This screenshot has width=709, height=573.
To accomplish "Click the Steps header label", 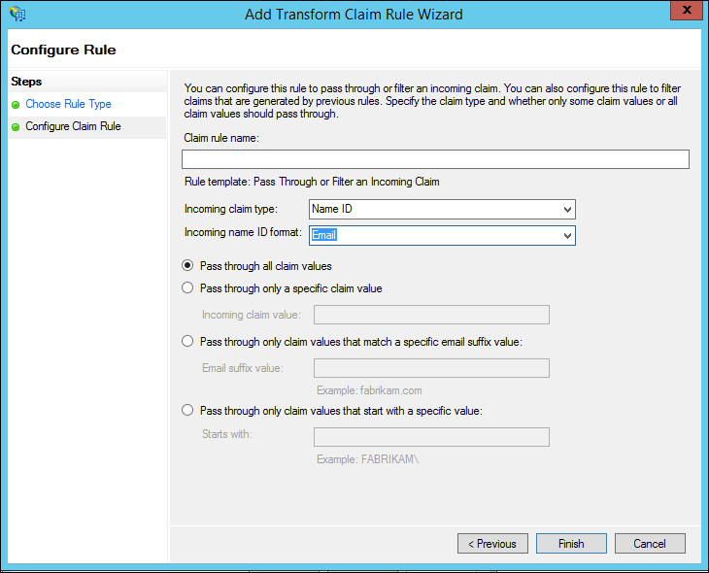I will (x=26, y=82).
